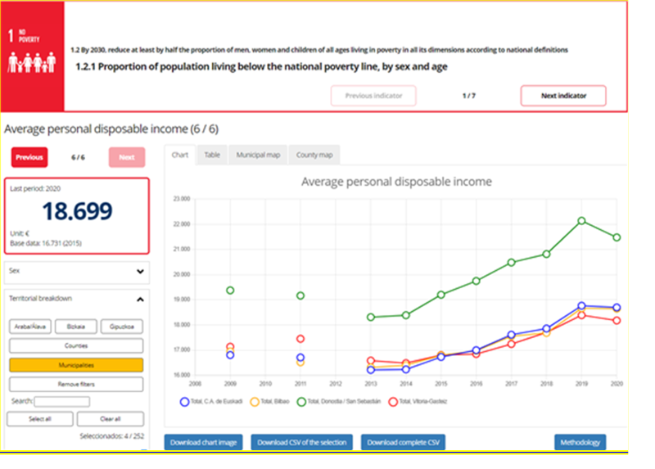The width and height of the screenshot is (655, 469).
Task: Enable the Araba/Álava territory filter
Action: tap(30, 327)
